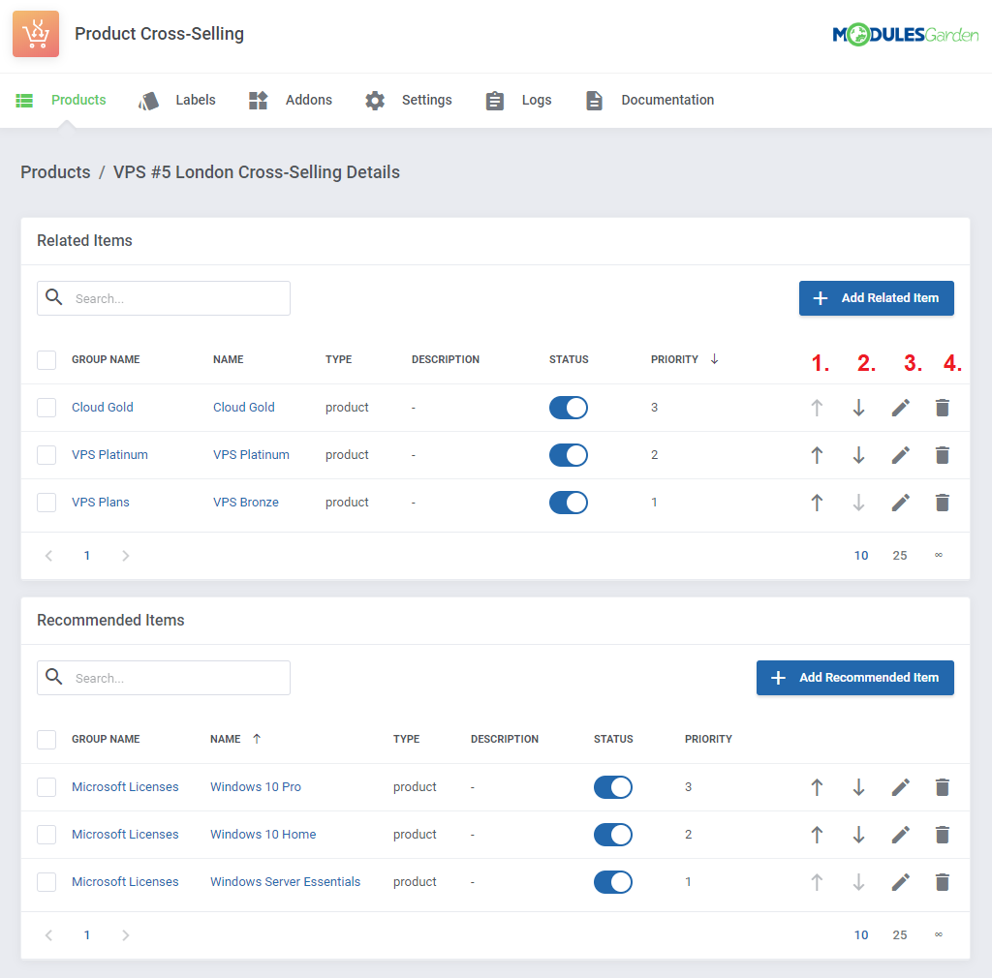Click Add Recommended Item button
The image size is (992, 978).
854,678
